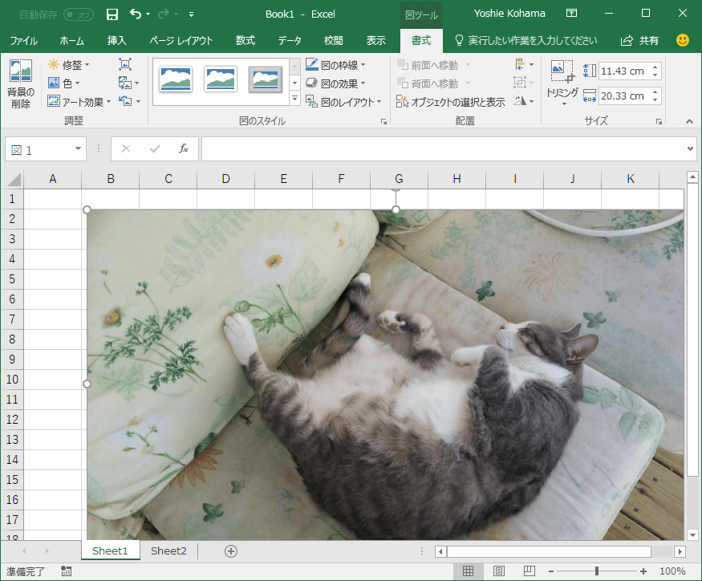Screen dimensions: 702x581
Task: Open the ファイル tab
Action: (x=24, y=41)
